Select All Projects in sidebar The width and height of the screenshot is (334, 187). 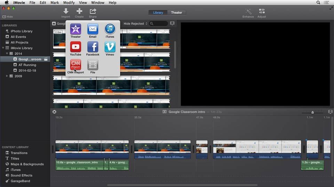point(19,42)
